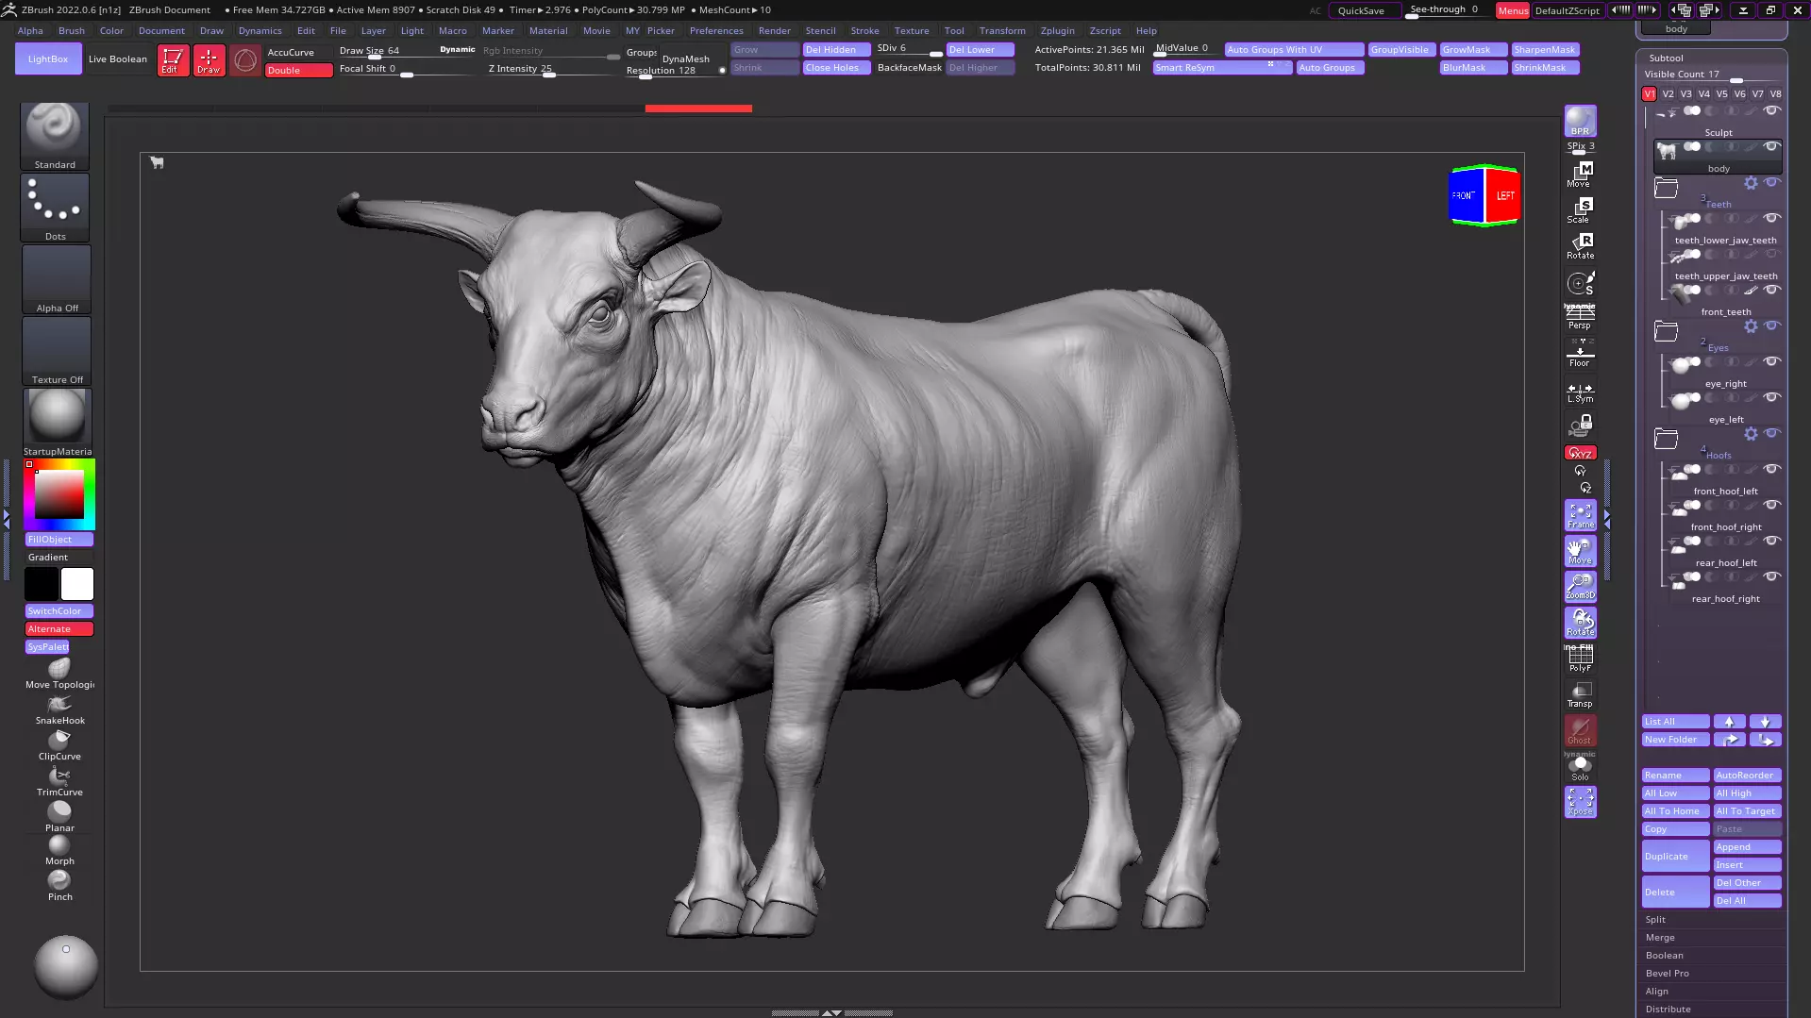Click the BPR render icon
The image size is (1811, 1018).
(1580, 121)
